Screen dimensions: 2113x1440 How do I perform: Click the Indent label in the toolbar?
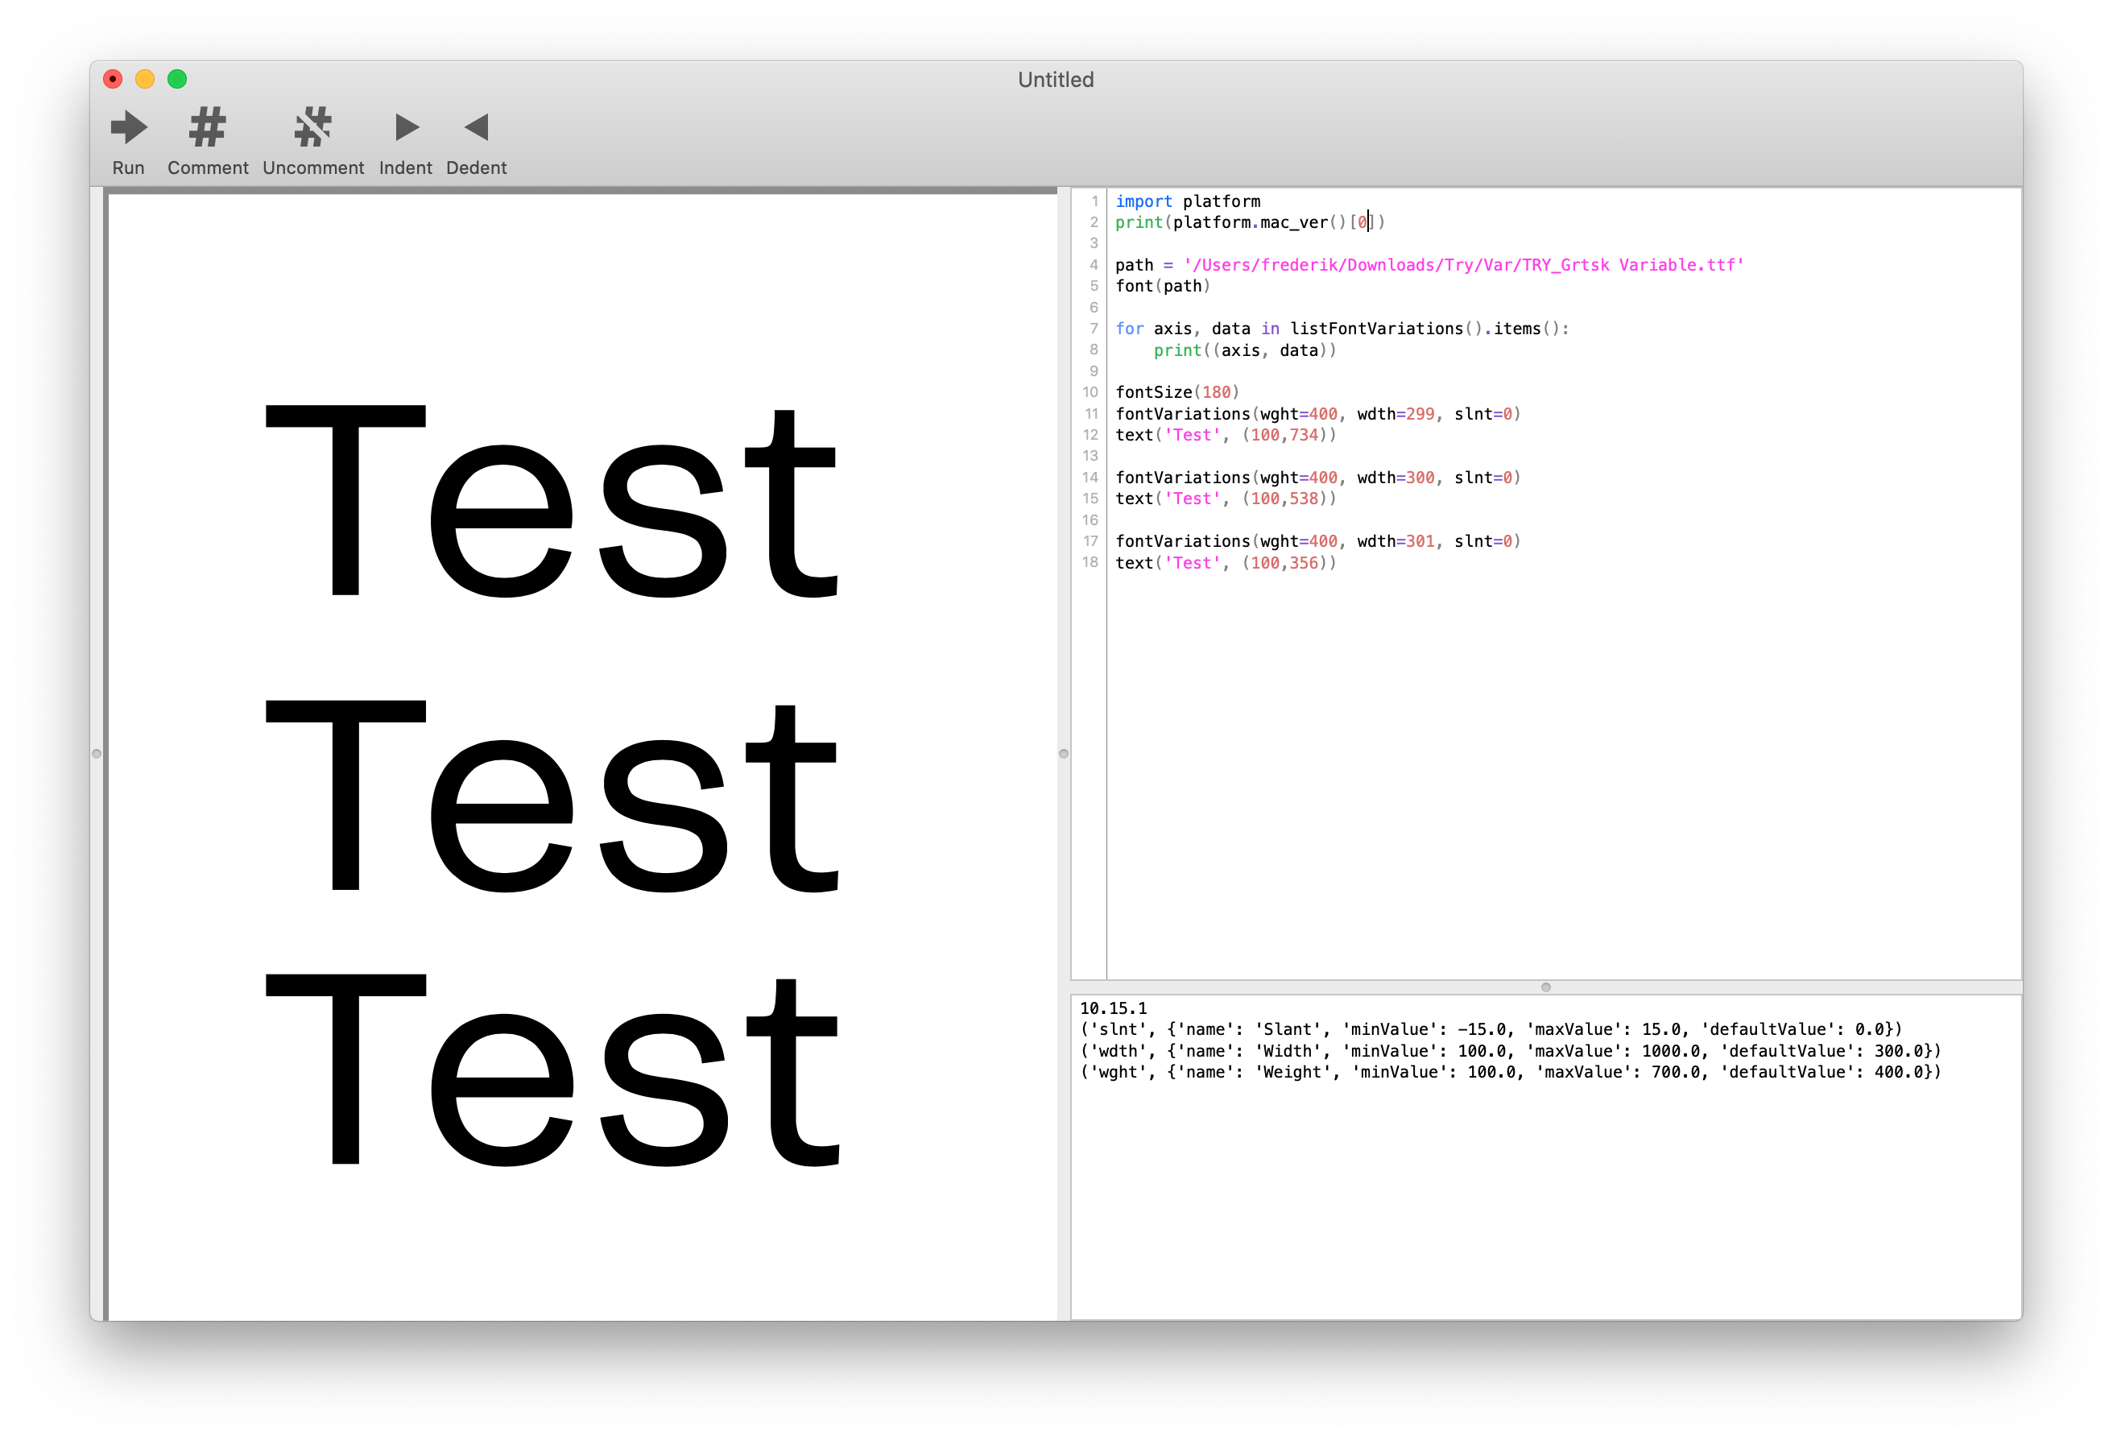click(406, 168)
